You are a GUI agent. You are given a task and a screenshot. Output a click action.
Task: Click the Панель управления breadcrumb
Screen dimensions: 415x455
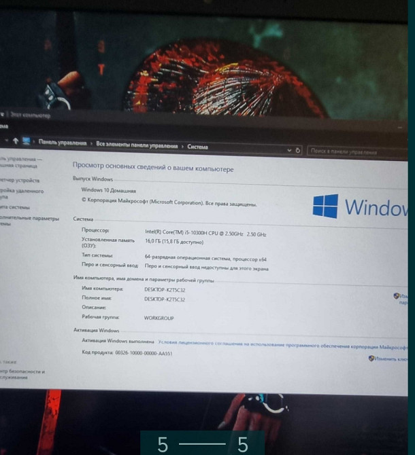[x=63, y=143]
